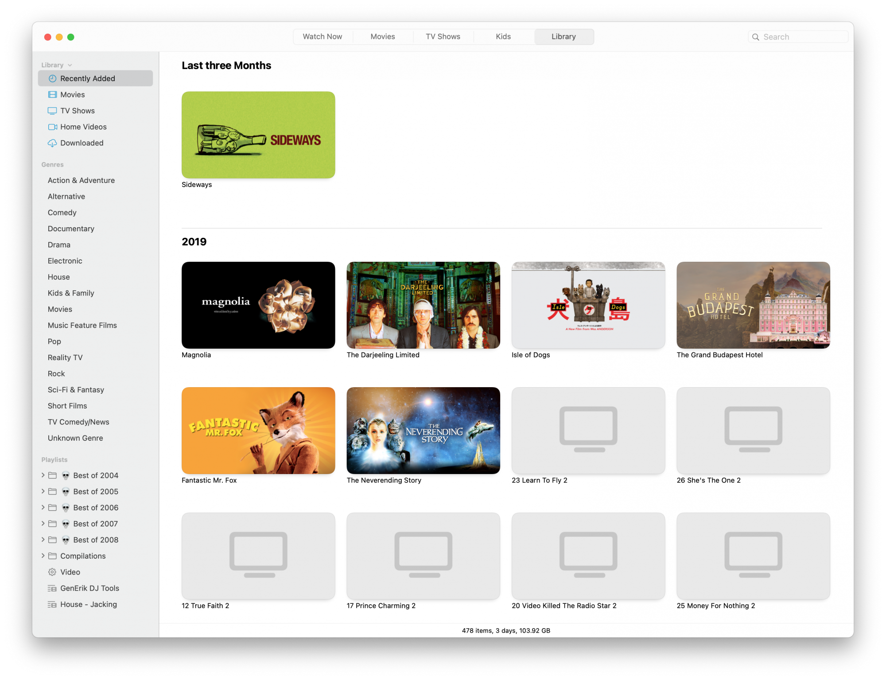Click the Home Videos camera icon
Viewport: 886px width, 680px height.
tap(52, 127)
